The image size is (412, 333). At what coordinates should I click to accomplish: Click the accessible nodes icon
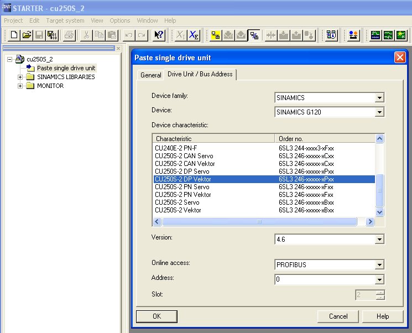click(x=332, y=35)
